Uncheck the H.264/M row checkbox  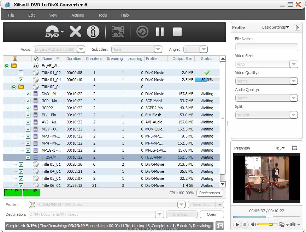[28, 157]
